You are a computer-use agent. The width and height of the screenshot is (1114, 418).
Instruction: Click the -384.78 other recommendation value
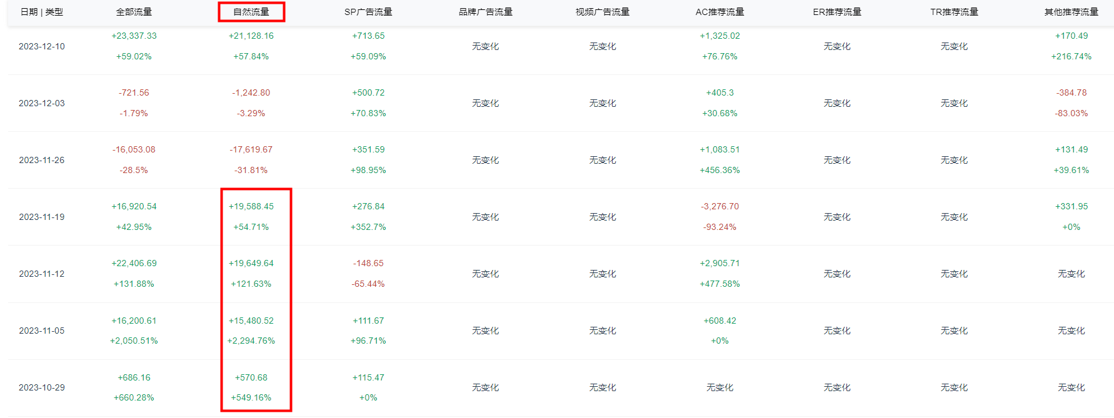click(1071, 92)
